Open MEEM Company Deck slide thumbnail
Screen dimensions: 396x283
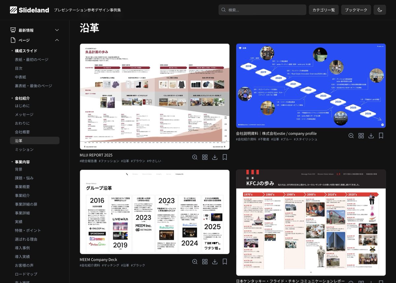coord(155,212)
